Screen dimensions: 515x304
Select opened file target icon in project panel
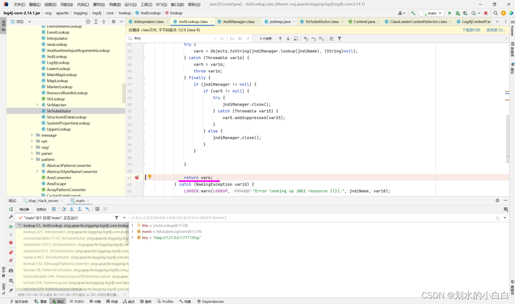88,22
